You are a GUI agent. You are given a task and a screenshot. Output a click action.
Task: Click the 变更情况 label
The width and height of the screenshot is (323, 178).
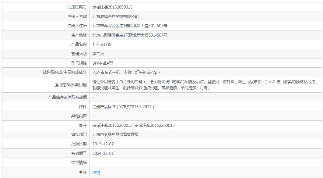79,163
